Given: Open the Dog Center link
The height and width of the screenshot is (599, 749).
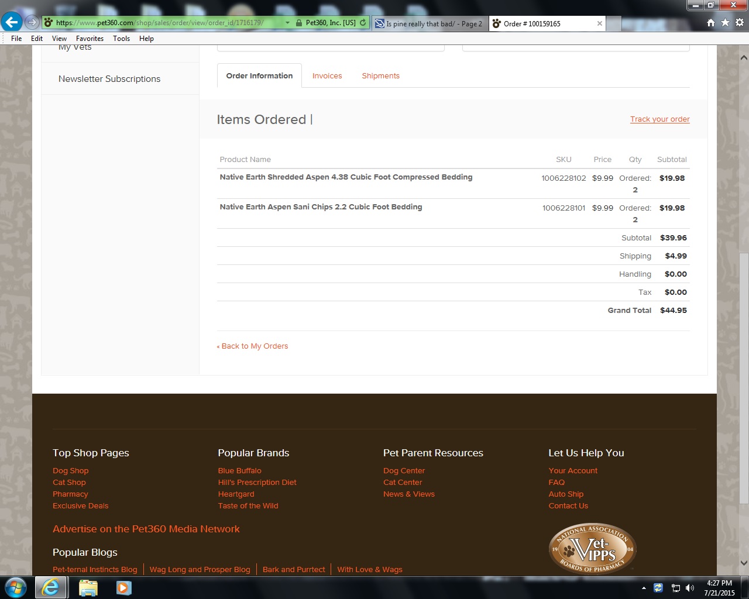Looking at the screenshot, I should click(404, 470).
